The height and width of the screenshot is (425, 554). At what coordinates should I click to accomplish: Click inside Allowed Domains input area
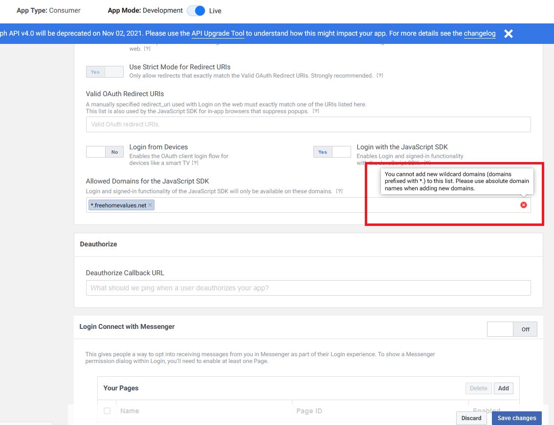(308, 205)
